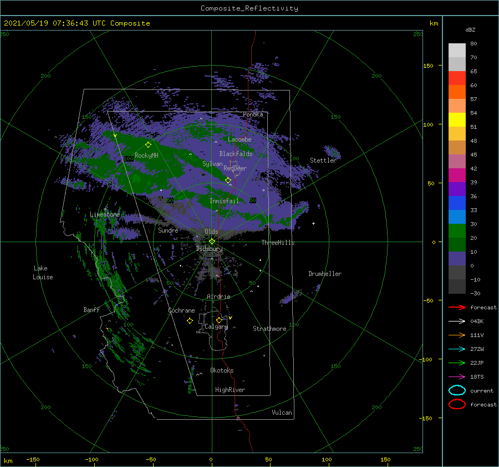This screenshot has height=467, width=499.
Task: Click the Olds town label
Action: [x=211, y=232]
